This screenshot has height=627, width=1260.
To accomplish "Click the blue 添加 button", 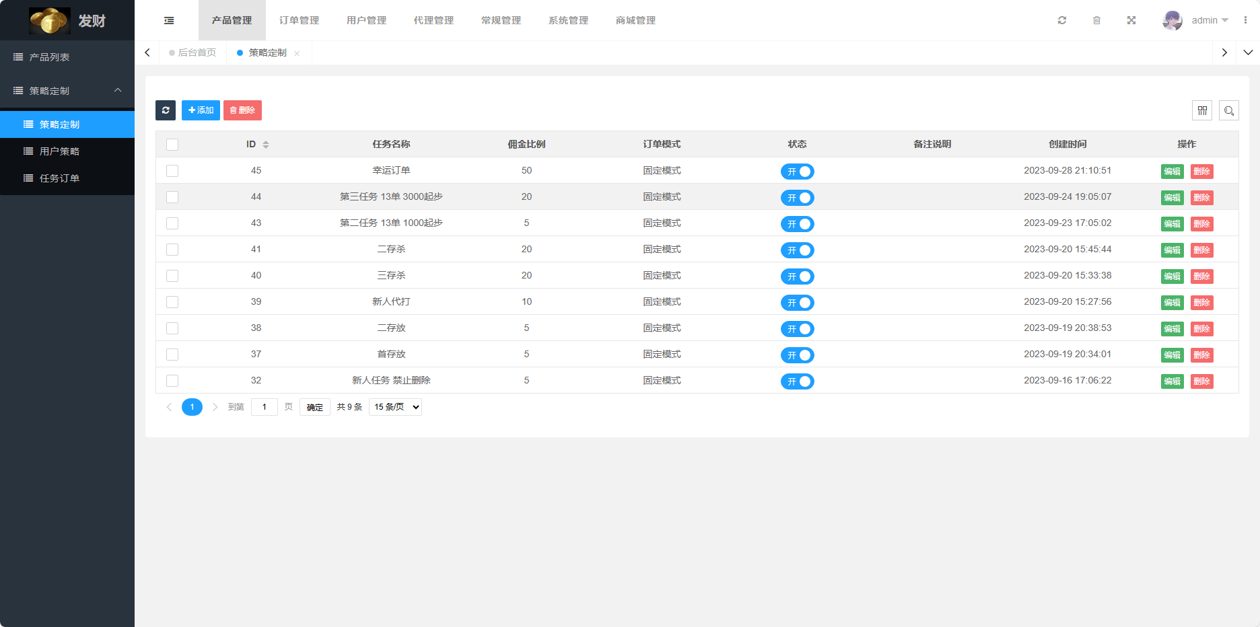I will point(201,110).
